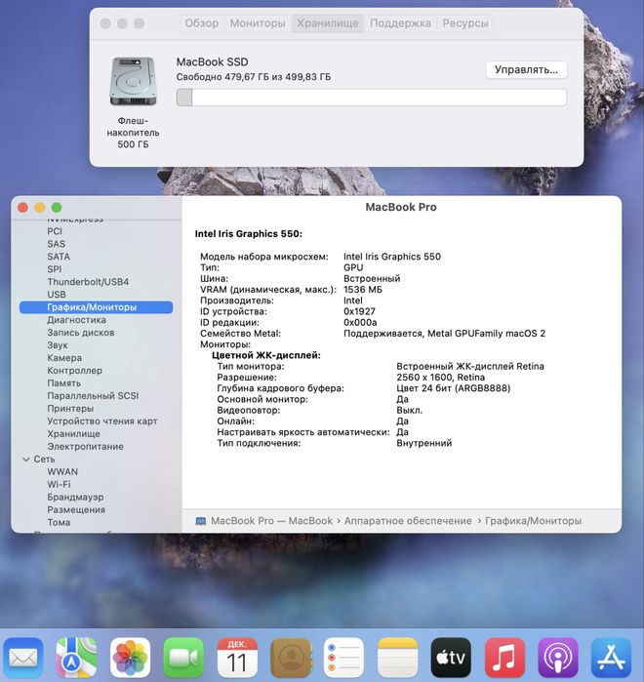This screenshot has height=682, width=644.
Task: Select WWAN under Сеть
Action: tap(62, 471)
